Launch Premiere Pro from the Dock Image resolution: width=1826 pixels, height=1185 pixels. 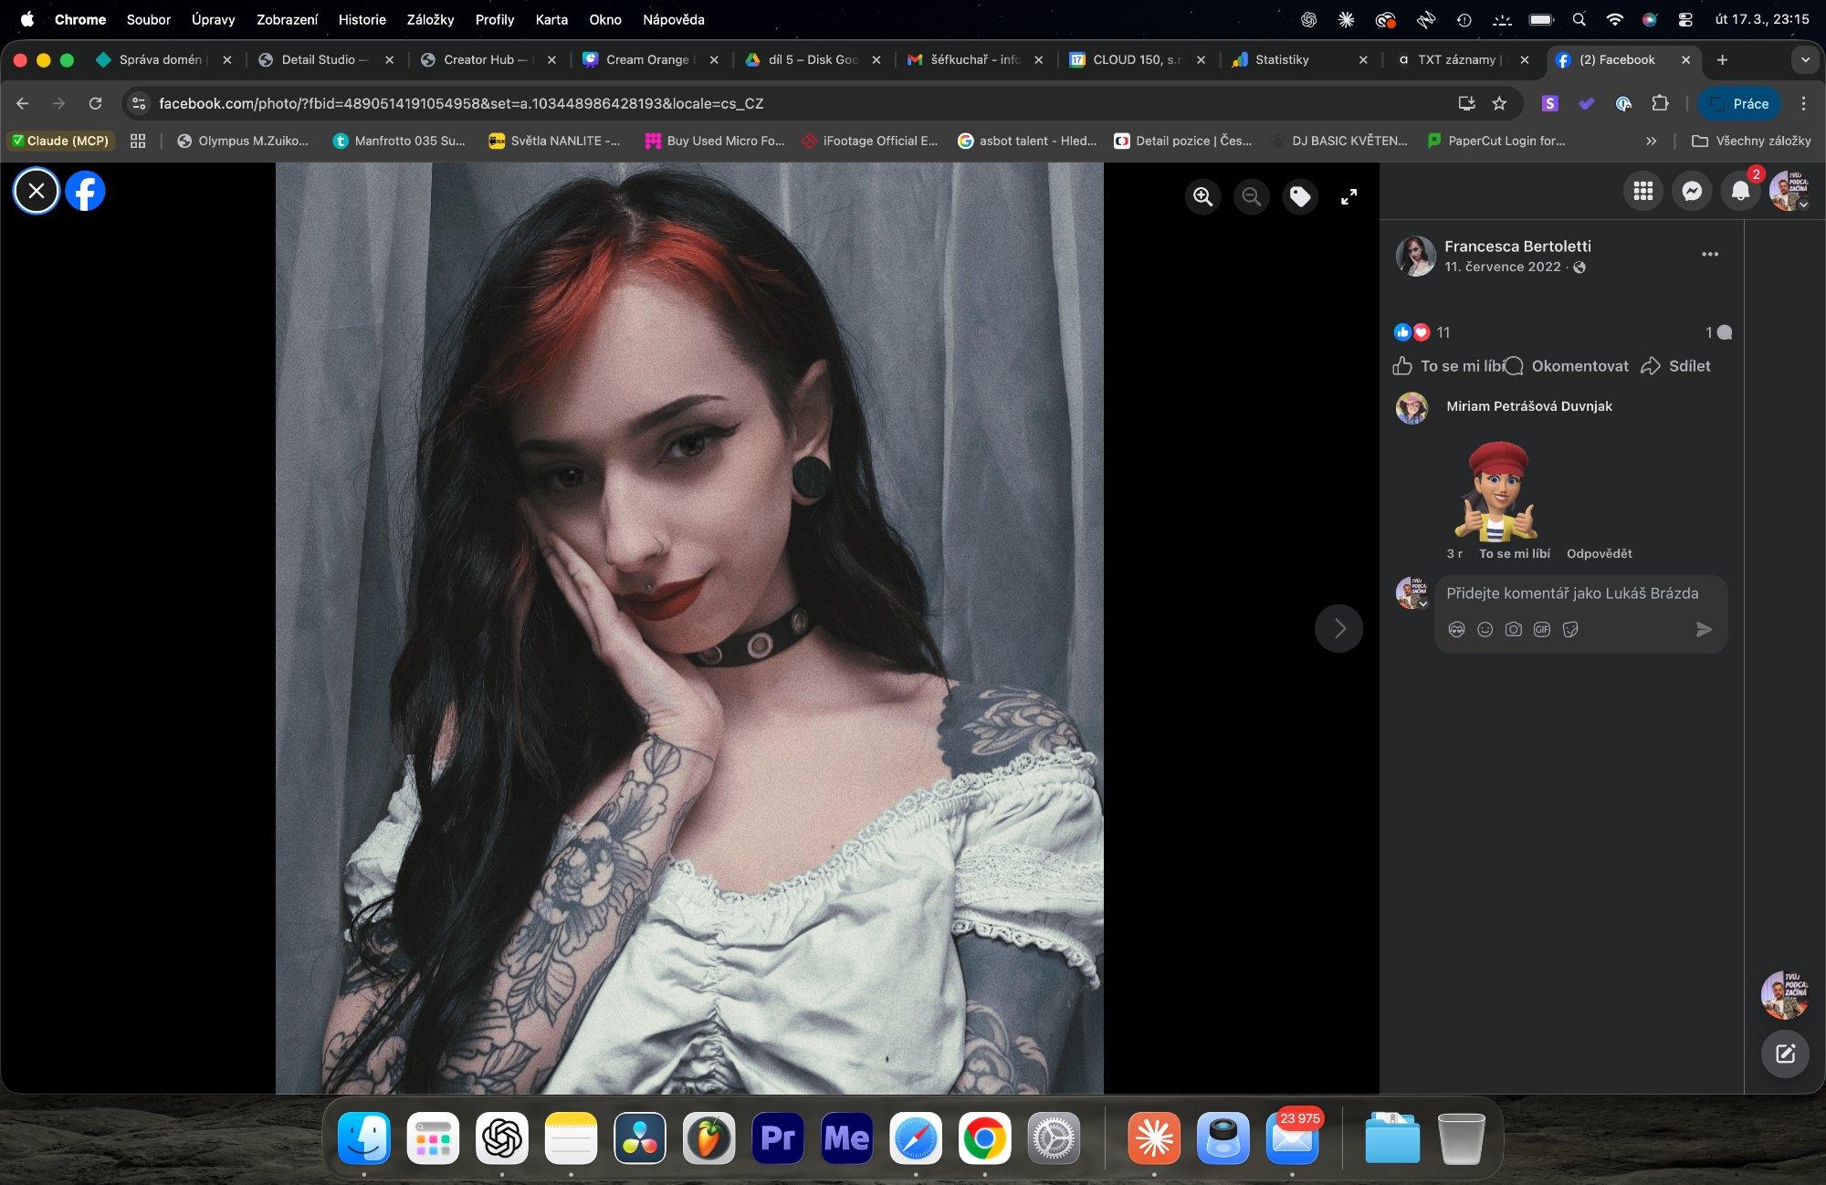pyautogui.click(x=777, y=1138)
